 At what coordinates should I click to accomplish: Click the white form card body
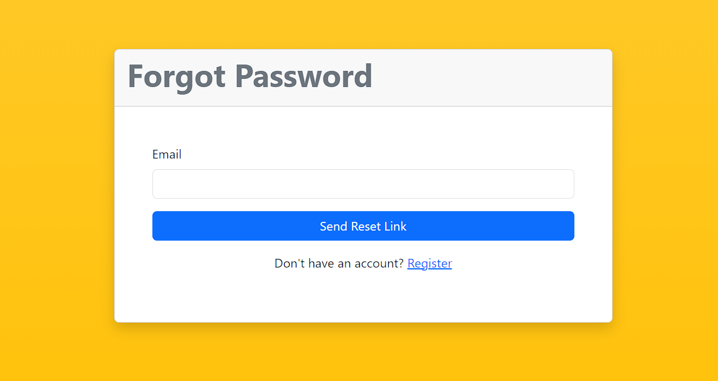point(363,295)
